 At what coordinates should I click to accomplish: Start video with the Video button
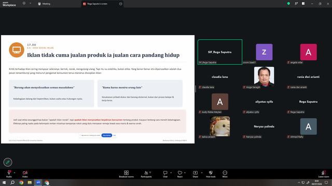click(x=25, y=174)
